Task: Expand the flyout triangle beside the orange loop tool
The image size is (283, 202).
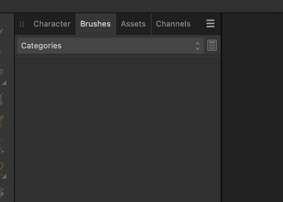Action: pyautogui.click(x=4, y=176)
